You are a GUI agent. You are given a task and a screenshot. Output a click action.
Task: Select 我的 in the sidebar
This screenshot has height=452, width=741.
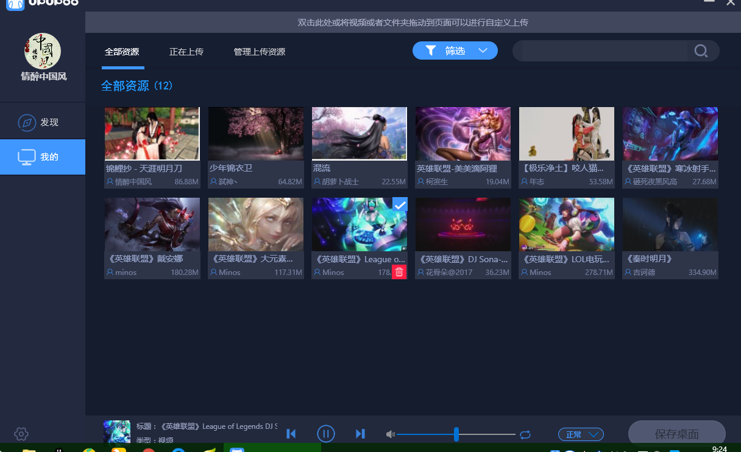tap(43, 157)
